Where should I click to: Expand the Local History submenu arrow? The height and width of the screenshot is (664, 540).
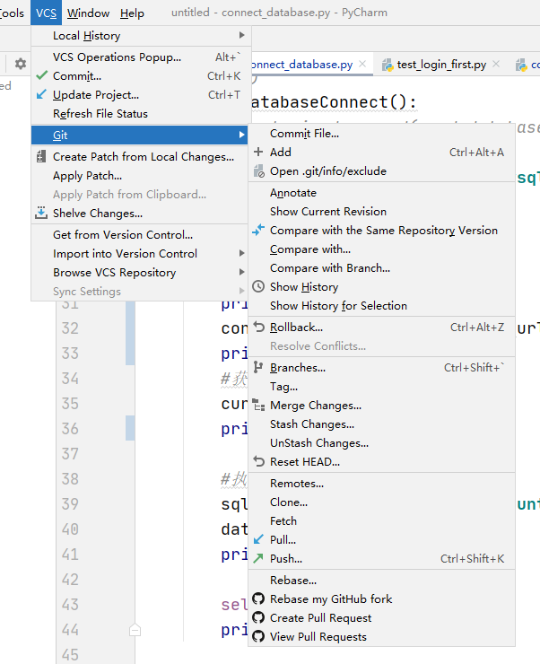241,35
